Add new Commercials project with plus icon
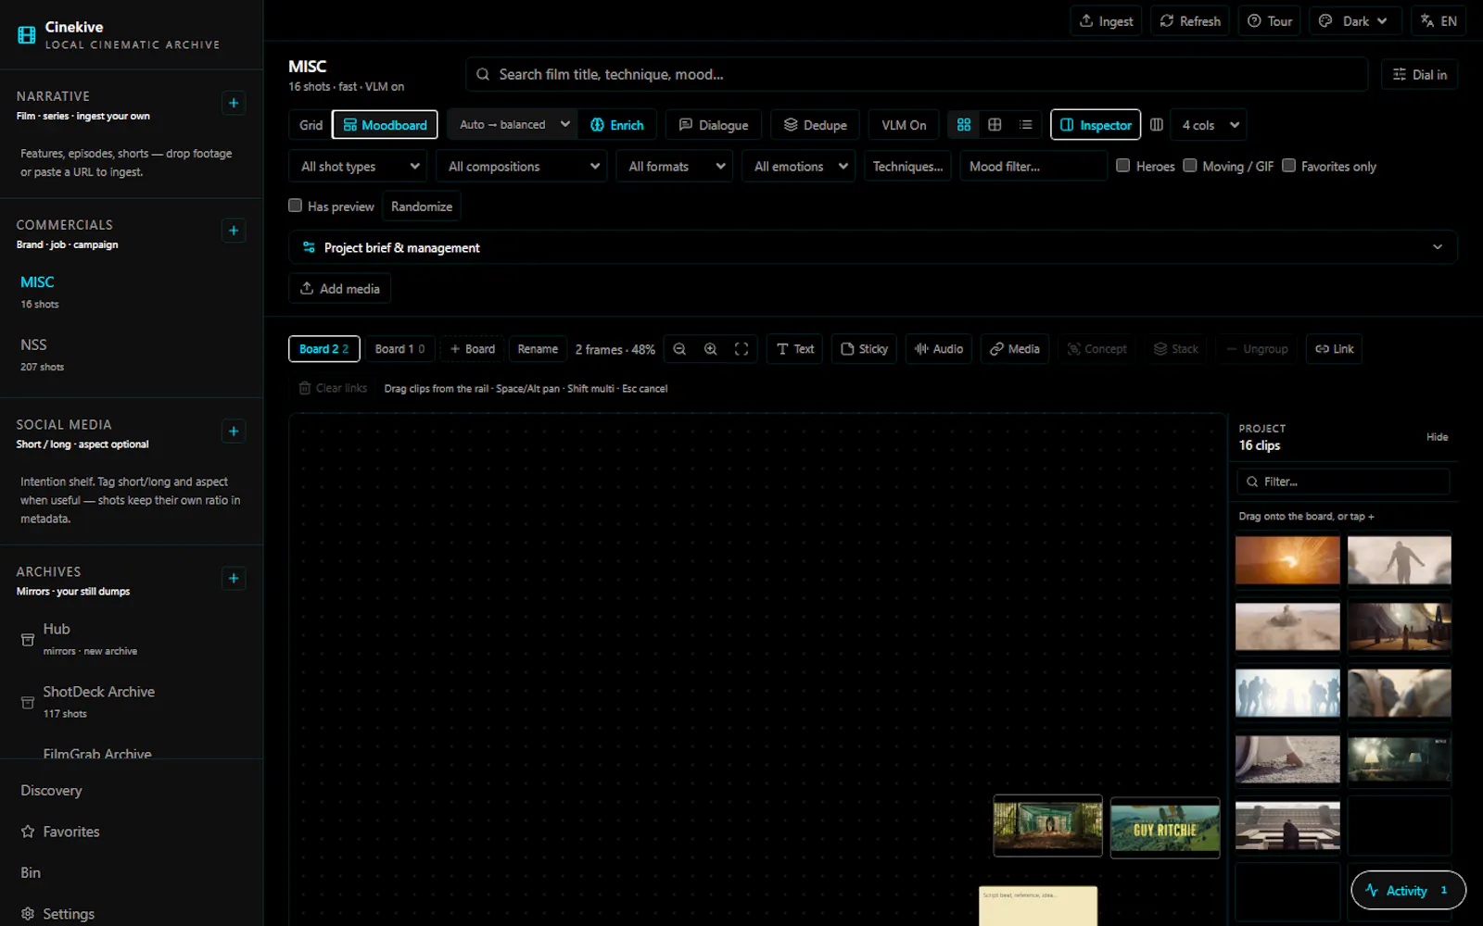1483x926 pixels. [x=234, y=231]
